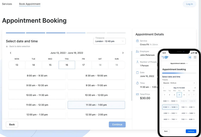201x137 pixels.
Task: Click the Log in button
Action: click(189, 4)
